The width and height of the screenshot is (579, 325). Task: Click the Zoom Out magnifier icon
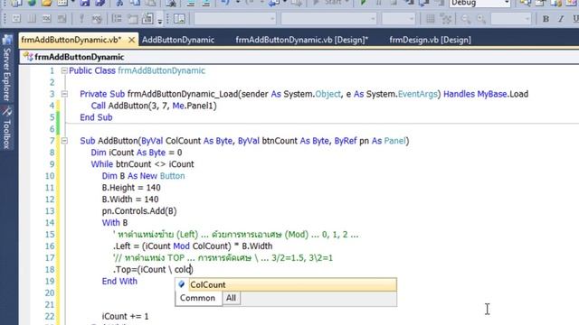click(466, 19)
